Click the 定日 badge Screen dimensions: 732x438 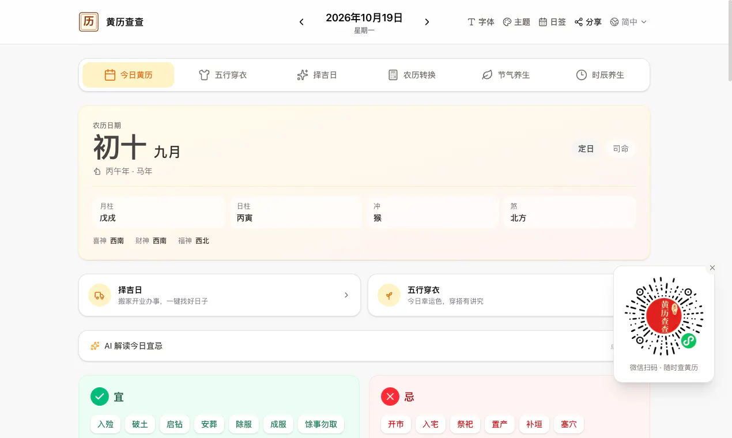(586, 149)
